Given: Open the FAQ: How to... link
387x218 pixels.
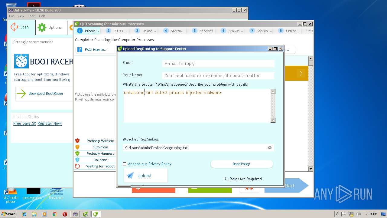Looking at the screenshot, I should (96, 50).
